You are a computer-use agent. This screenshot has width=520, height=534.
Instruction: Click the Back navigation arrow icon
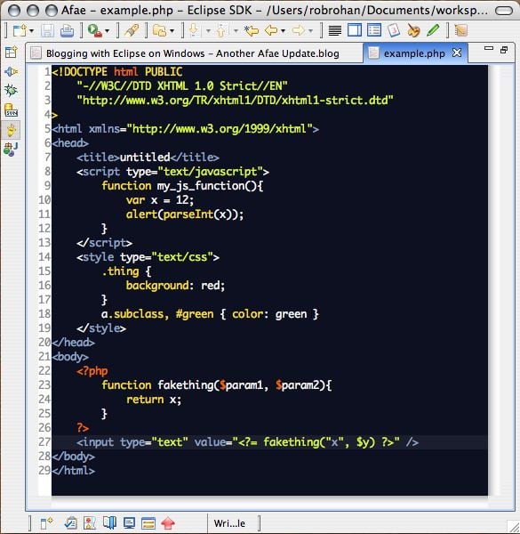pyautogui.click(x=271, y=30)
